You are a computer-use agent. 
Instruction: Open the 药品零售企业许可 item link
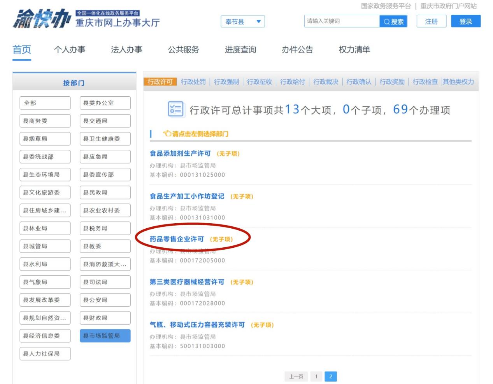(177, 239)
